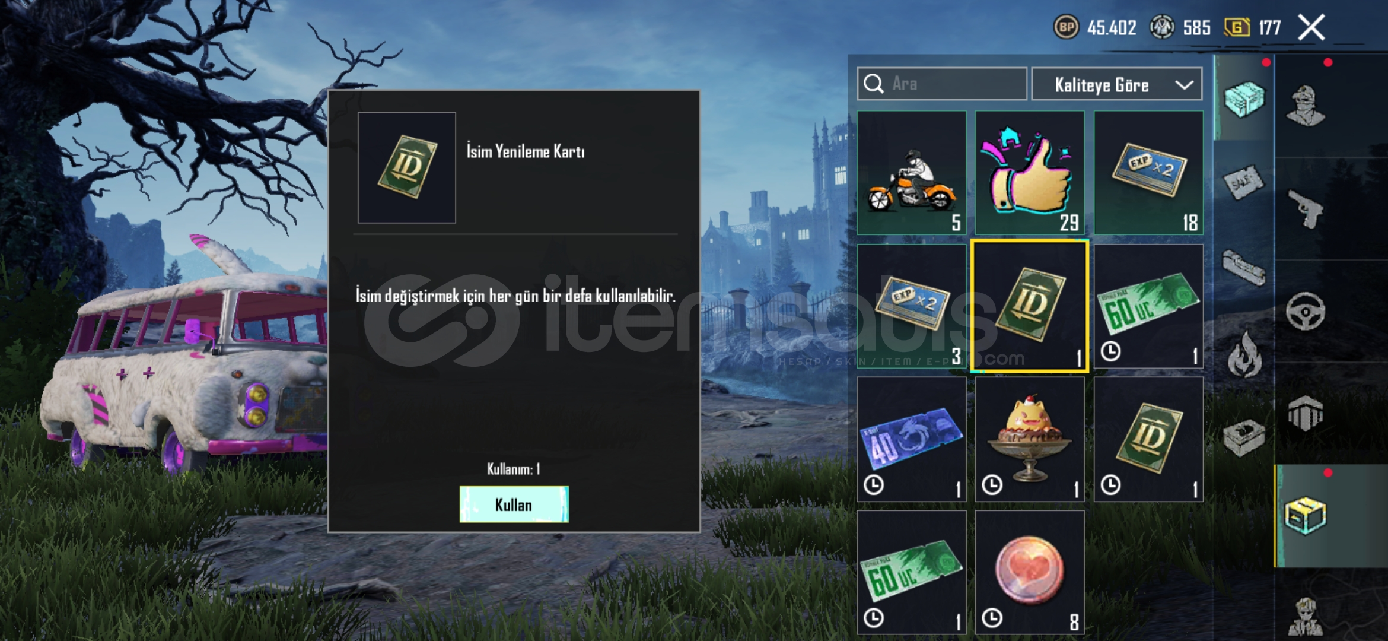This screenshot has width=1388, height=641.
Task: Open the SALE ticket sub-category icon
Action: (x=1244, y=182)
